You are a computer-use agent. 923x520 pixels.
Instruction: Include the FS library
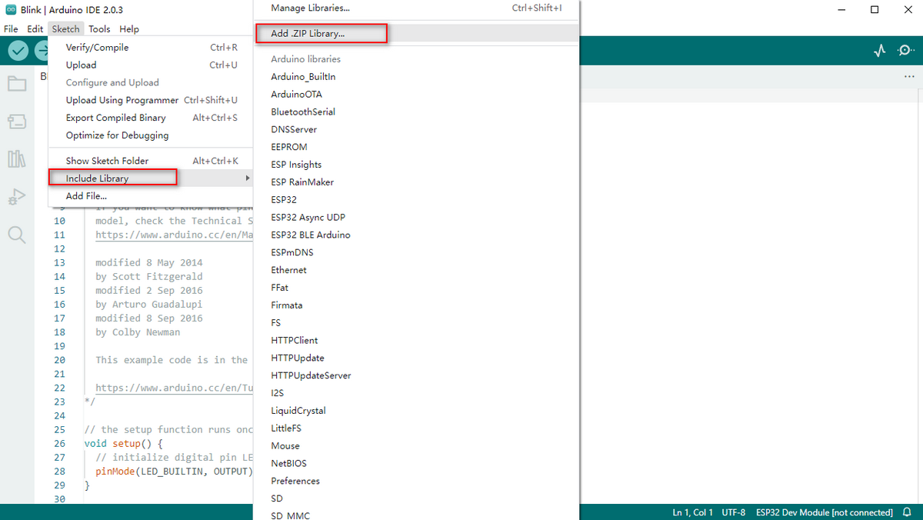point(416,323)
